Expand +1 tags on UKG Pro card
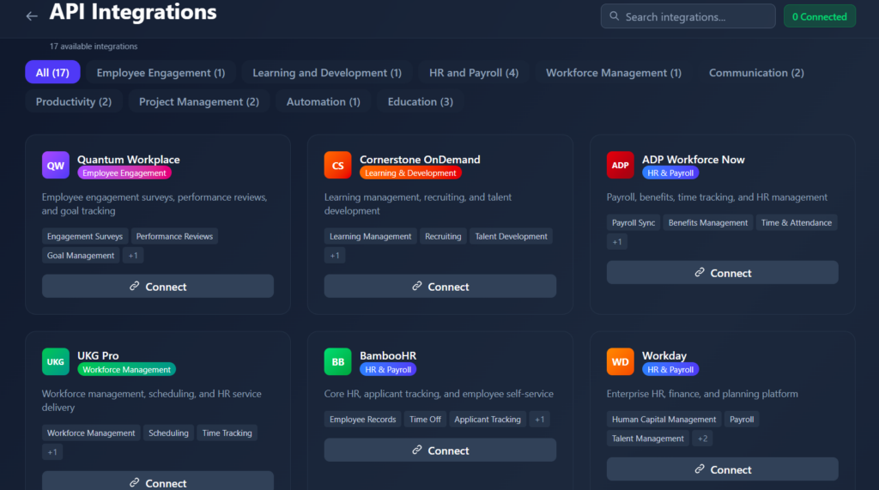The image size is (879, 490). (52, 452)
